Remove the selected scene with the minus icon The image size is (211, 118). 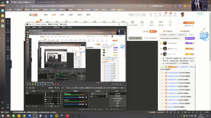click(x=30, y=106)
